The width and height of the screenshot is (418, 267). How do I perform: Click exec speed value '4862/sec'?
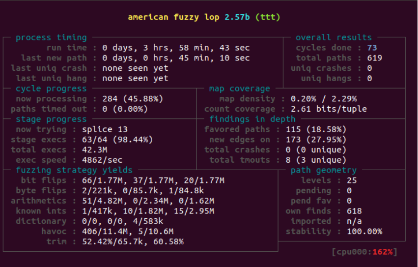click(102, 160)
